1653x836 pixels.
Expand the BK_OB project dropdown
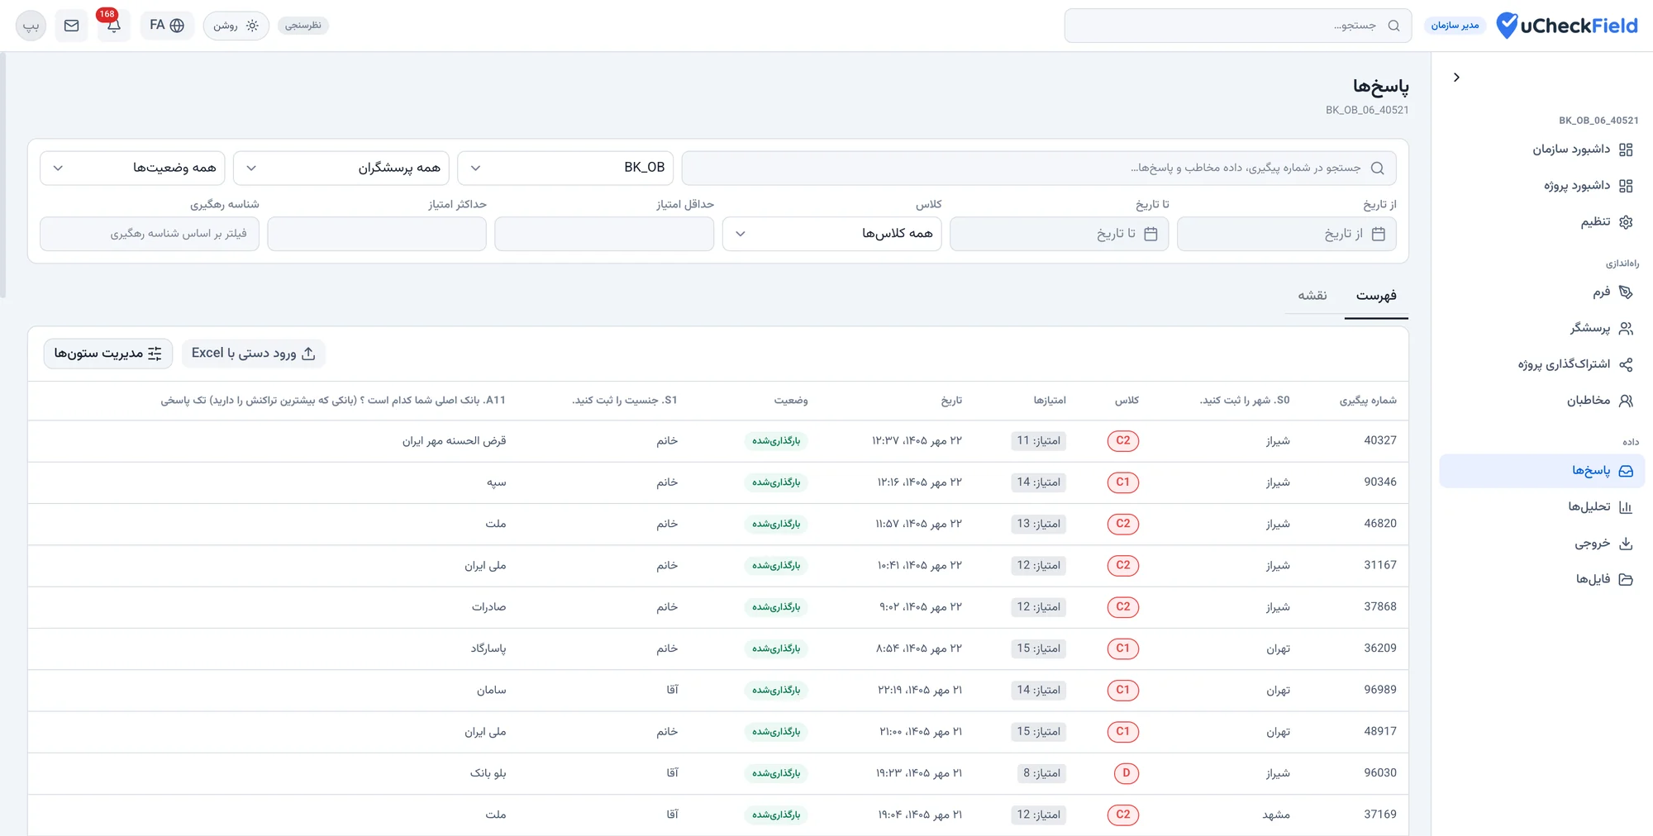click(566, 168)
